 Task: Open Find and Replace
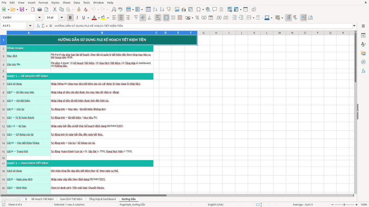[114, 10]
